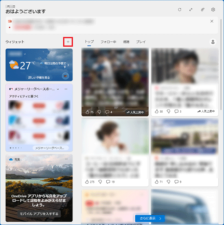The width and height of the screenshot is (224, 225).
Task: Dislike the article with 38 likes
Action: pos(169,111)
